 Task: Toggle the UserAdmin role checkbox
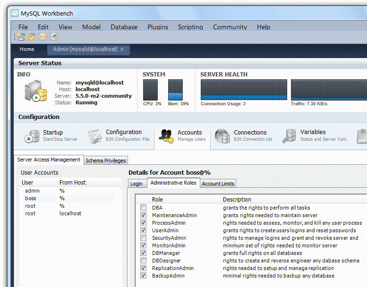pyautogui.click(x=143, y=230)
